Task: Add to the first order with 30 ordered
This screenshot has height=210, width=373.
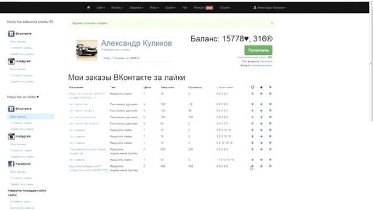Action: click(x=261, y=94)
